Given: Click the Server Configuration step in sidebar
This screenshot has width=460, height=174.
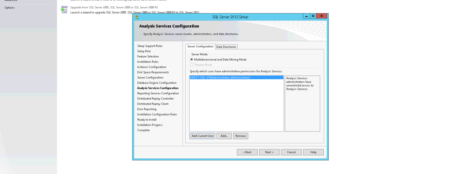Looking at the screenshot, I should tap(150, 78).
